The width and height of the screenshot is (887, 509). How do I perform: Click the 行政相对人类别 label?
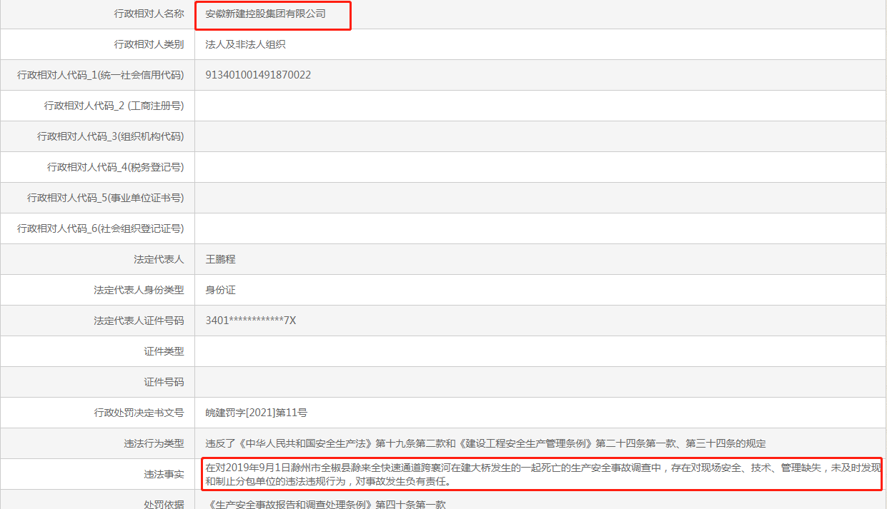tap(149, 44)
